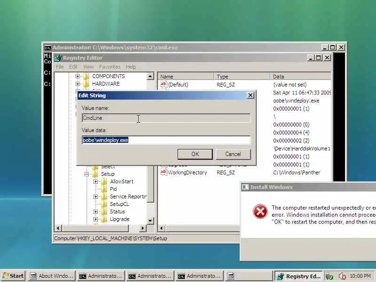Select the Upgrade folder icon
Viewport: 376px width, 282px height.
[x=104, y=219]
